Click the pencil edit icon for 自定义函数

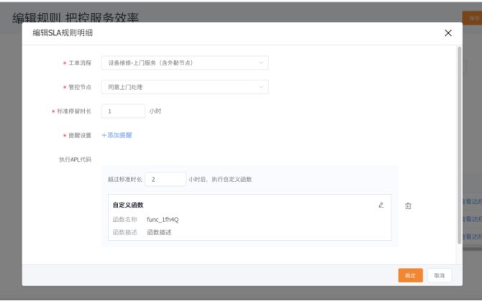tap(381, 205)
